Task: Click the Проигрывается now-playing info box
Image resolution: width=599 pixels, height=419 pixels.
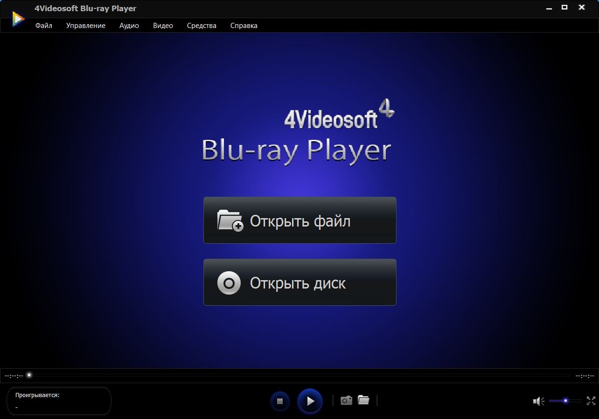Action: pyautogui.click(x=59, y=401)
